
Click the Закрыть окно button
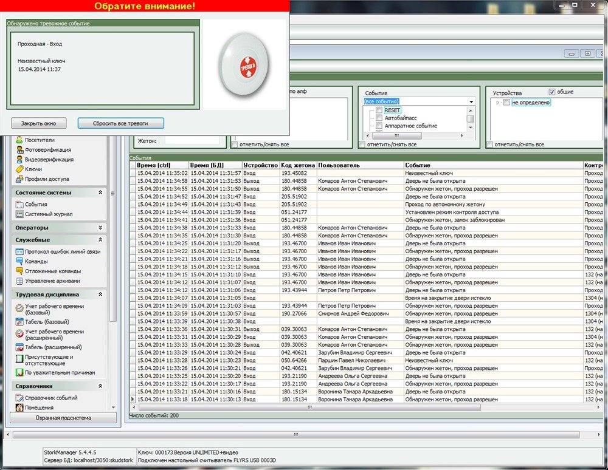pos(38,123)
